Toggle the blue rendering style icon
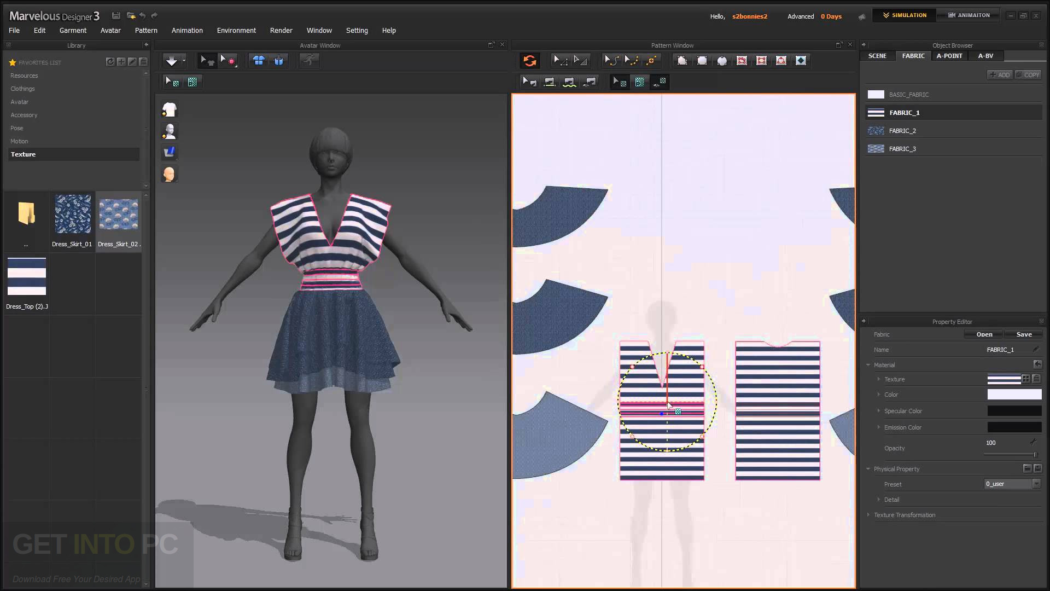This screenshot has height=591, width=1050. coord(170,153)
